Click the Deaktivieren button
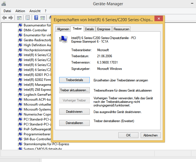The width and height of the screenshot is (196, 162). pos(74,112)
